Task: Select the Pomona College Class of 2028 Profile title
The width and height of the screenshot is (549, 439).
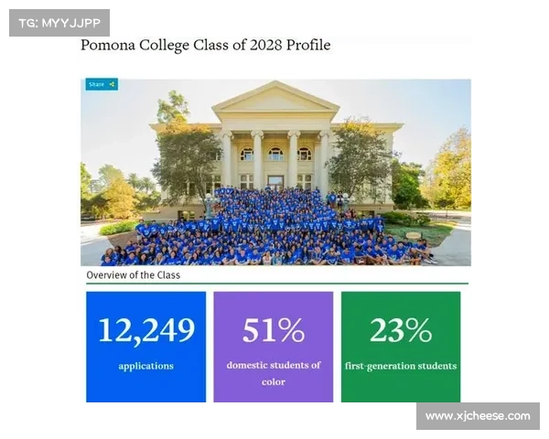Action: point(206,45)
